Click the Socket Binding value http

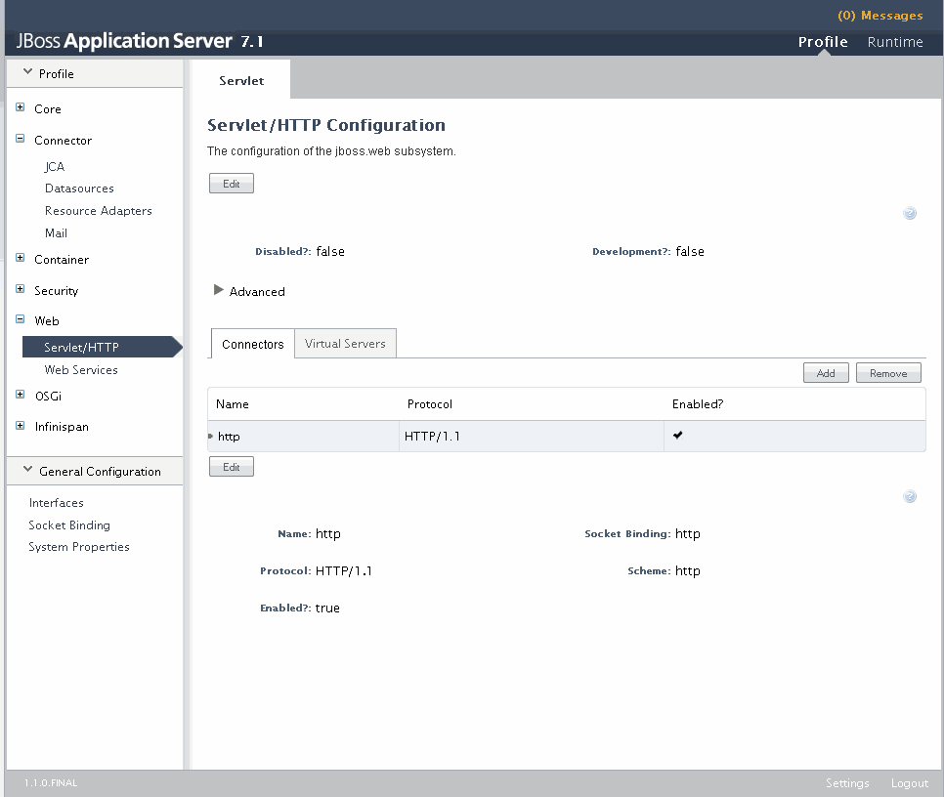pyautogui.click(x=688, y=533)
